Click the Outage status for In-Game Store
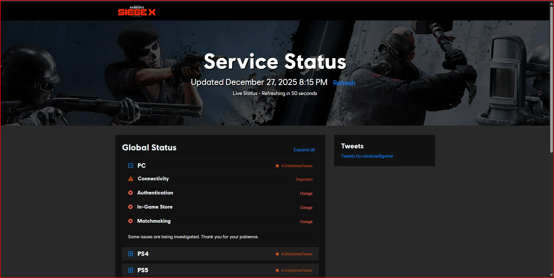 (x=306, y=207)
